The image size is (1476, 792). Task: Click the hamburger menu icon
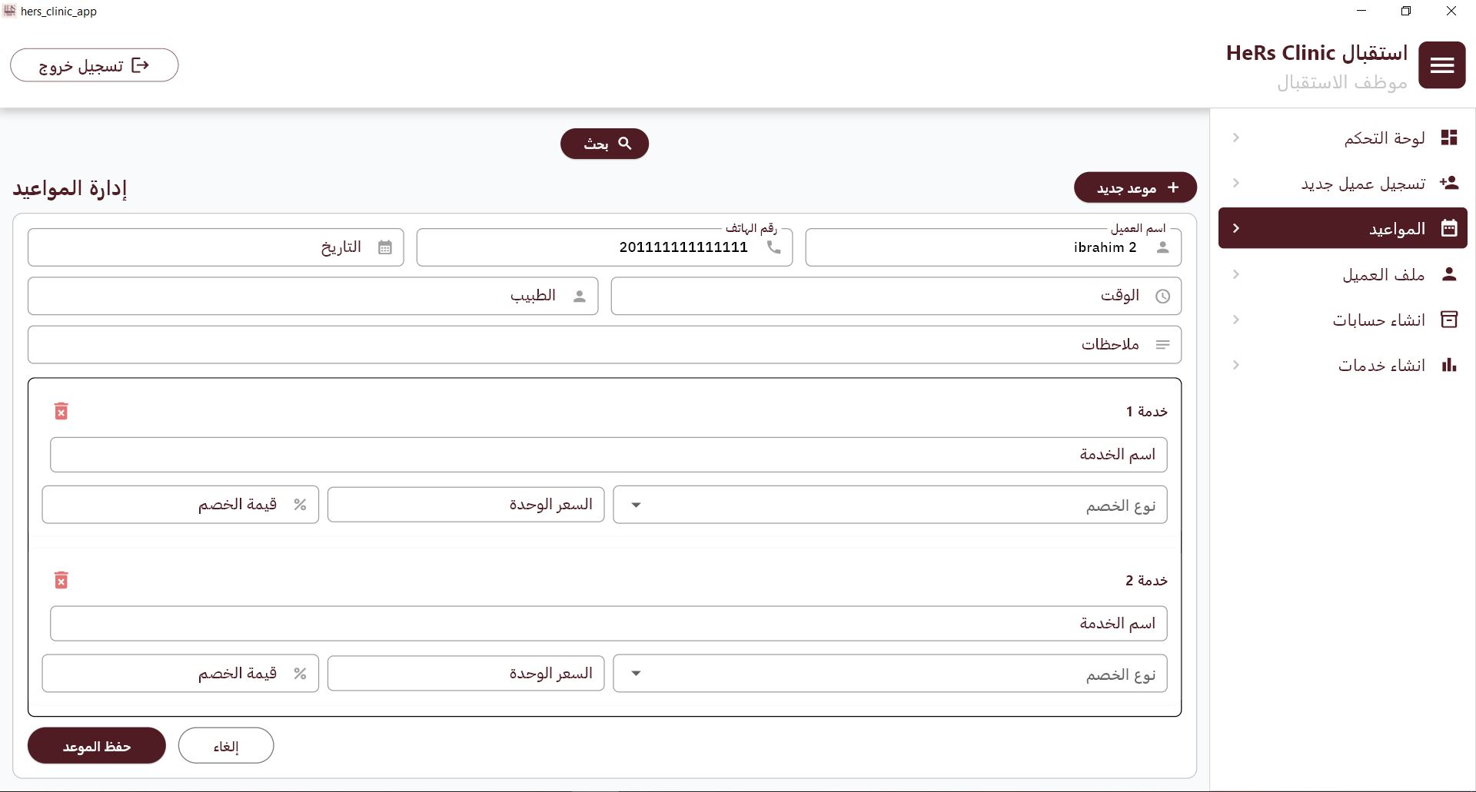pyautogui.click(x=1441, y=65)
